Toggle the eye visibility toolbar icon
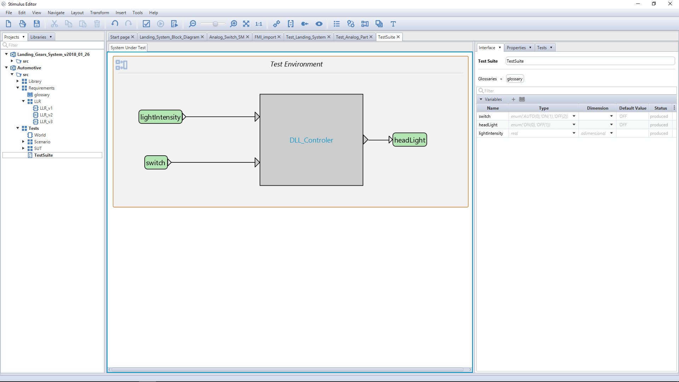Viewport: 679px width, 382px height. pyautogui.click(x=319, y=24)
